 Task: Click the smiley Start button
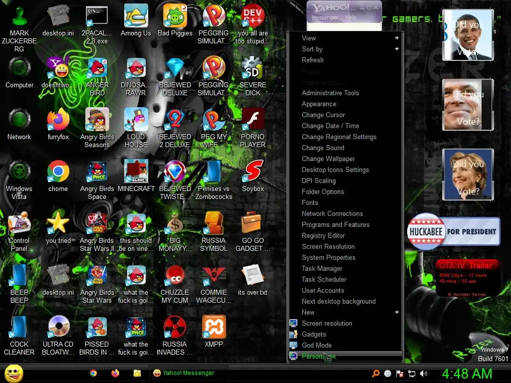pos(13,373)
